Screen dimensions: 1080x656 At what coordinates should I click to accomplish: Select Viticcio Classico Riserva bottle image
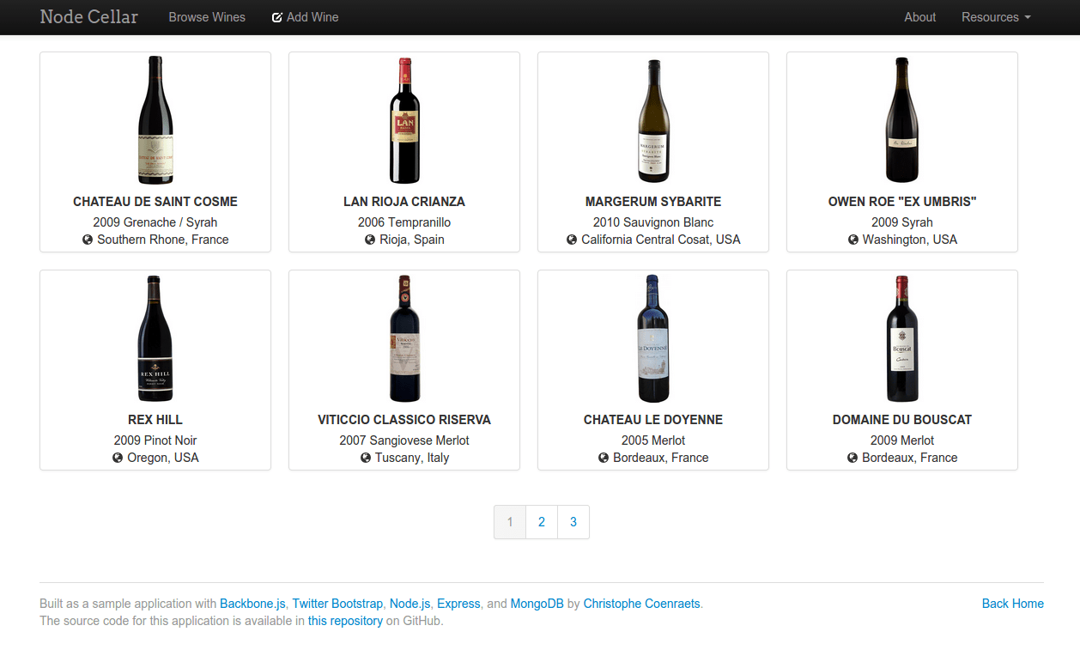(404, 338)
